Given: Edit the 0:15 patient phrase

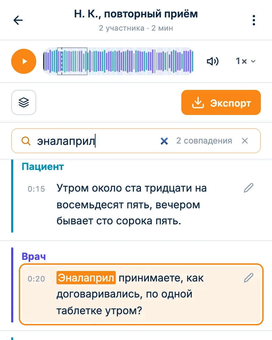Looking at the screenshot, I should click(249, 188).
